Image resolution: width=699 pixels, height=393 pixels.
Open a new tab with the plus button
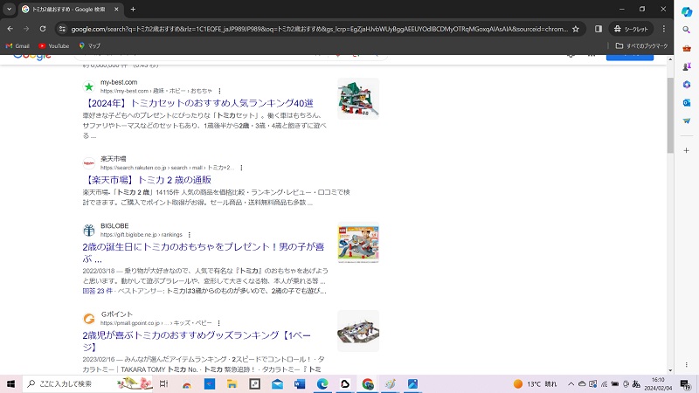click(133, 9)
